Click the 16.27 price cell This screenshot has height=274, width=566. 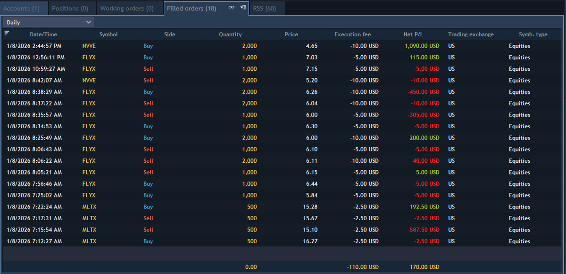pyautogui.click(x=310, y=241)
